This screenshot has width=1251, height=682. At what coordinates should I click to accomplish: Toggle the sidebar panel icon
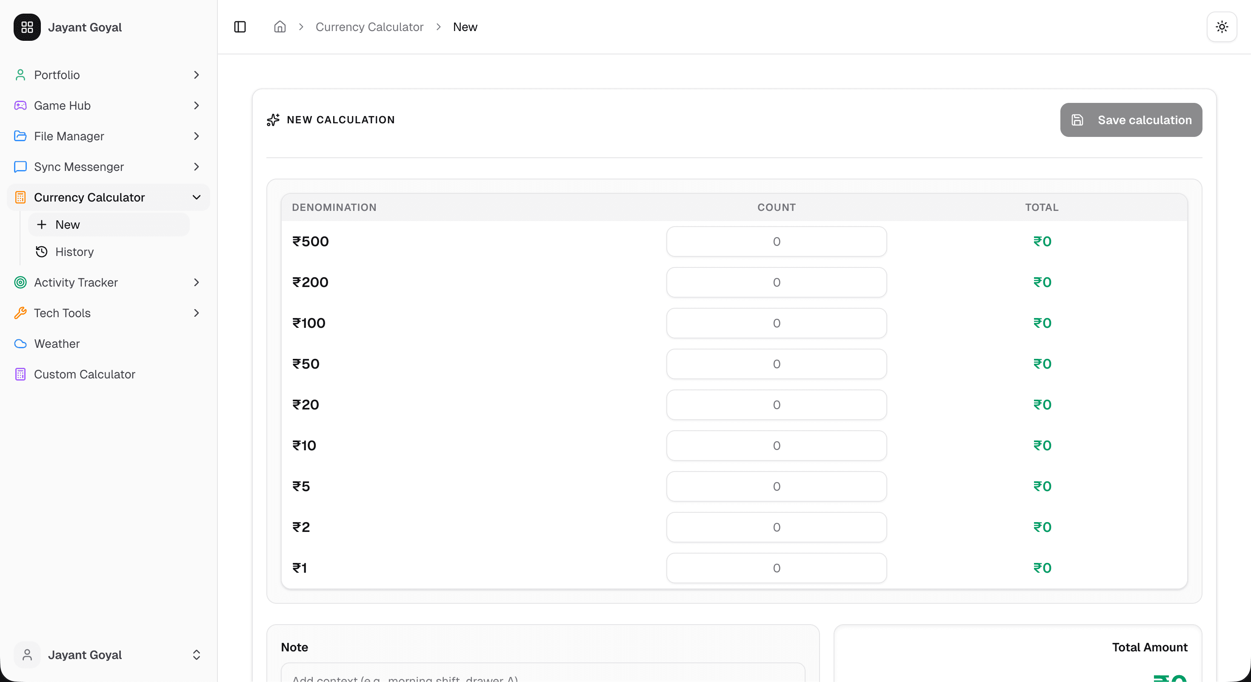(240, 27)
